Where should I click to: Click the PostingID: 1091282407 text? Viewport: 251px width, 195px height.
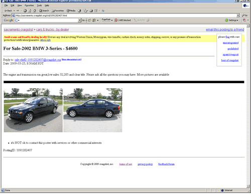18,150
